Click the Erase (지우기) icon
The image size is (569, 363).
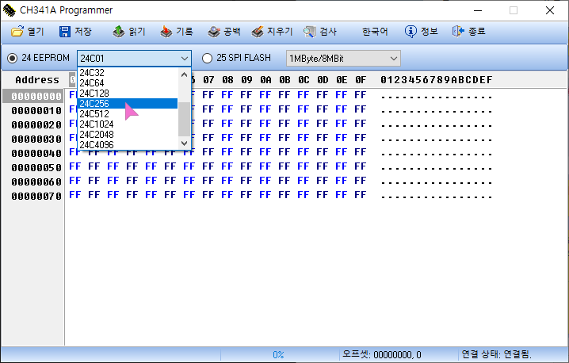click(258, 32)
